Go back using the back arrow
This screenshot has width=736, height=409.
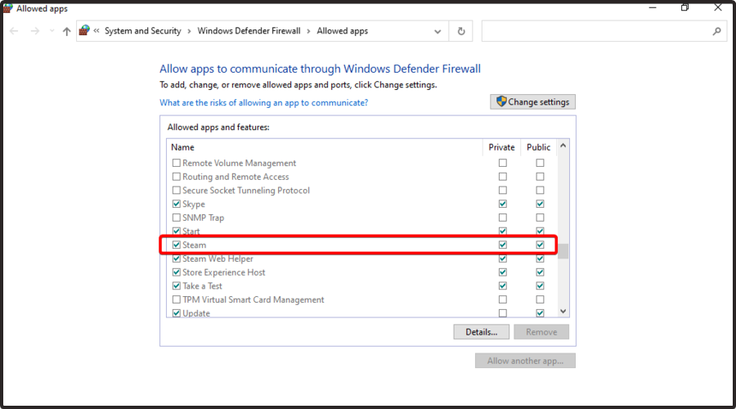(x=14, y=31)
